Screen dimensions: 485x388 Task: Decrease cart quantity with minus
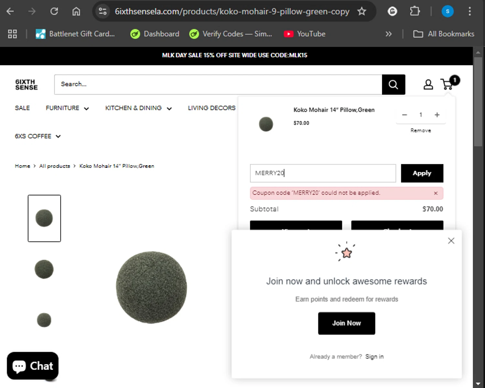coord(404,115)
